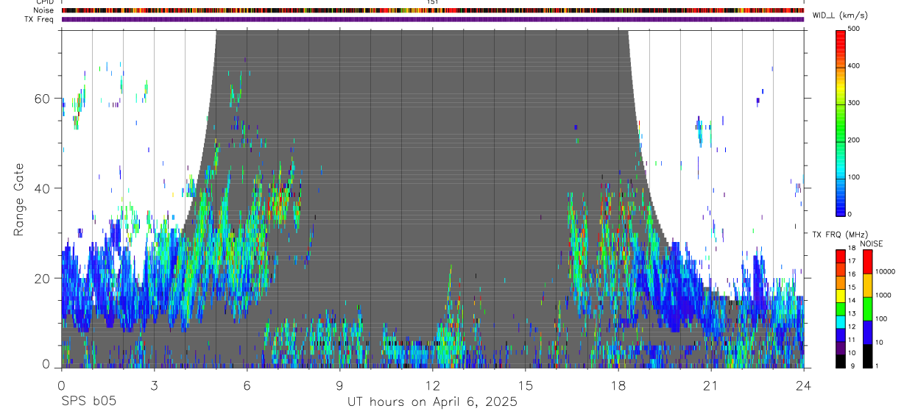Click the '14' label in the TX FRQ legend
Image resolution: width=904 pixels, height=417 pixels.
[852, 301]
